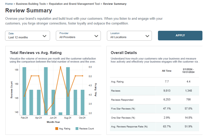Toggle Avg. Rating legend orange swatch
Screen dimensions: 208x137
[56, 129]
